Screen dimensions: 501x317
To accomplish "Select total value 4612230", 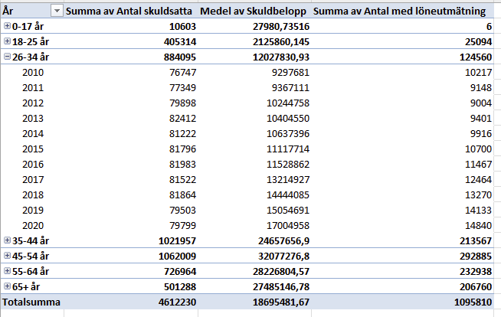I will [x=177, y=302].
